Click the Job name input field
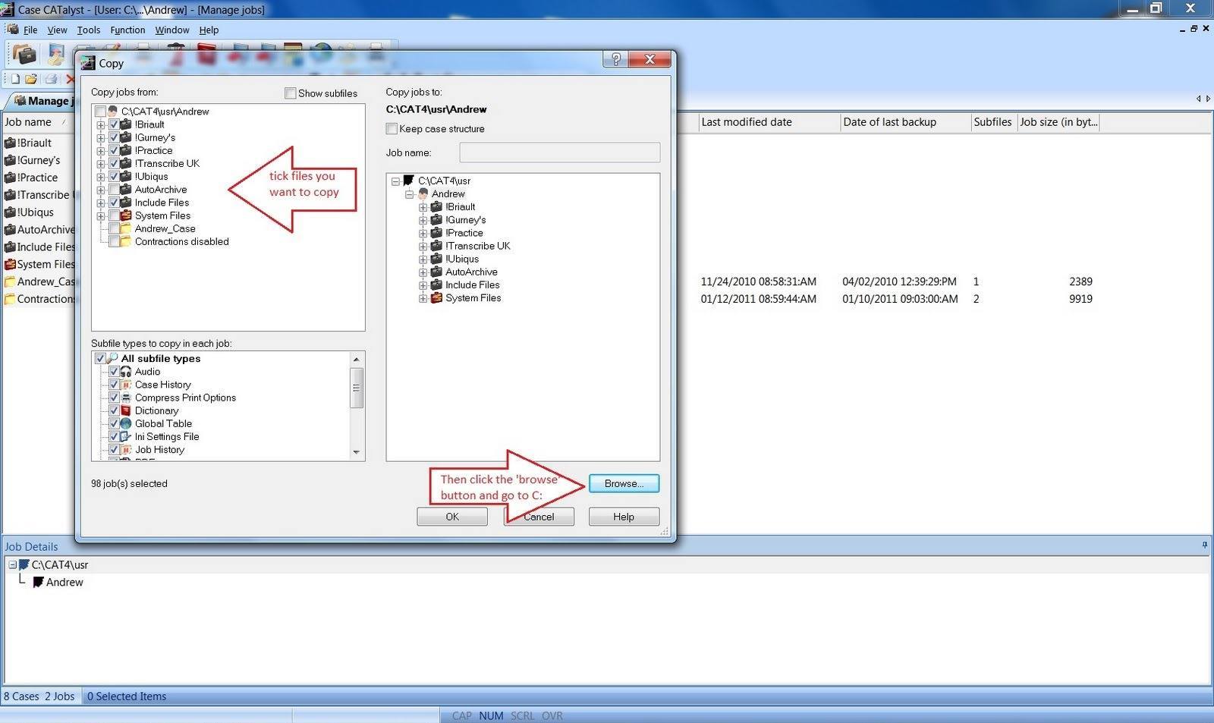This screenshot has height=723, width=1214. [x=560, y=152]
